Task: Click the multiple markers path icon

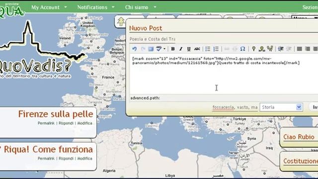Action: point(270,49)
